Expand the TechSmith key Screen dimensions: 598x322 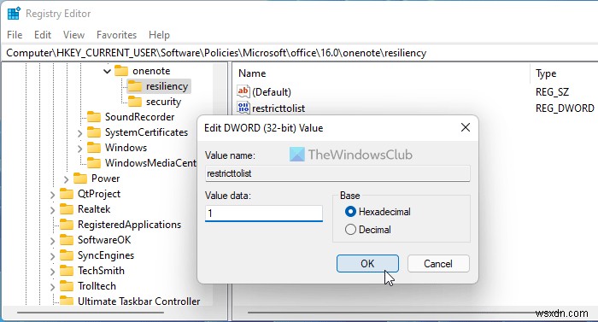coord(52,272)
